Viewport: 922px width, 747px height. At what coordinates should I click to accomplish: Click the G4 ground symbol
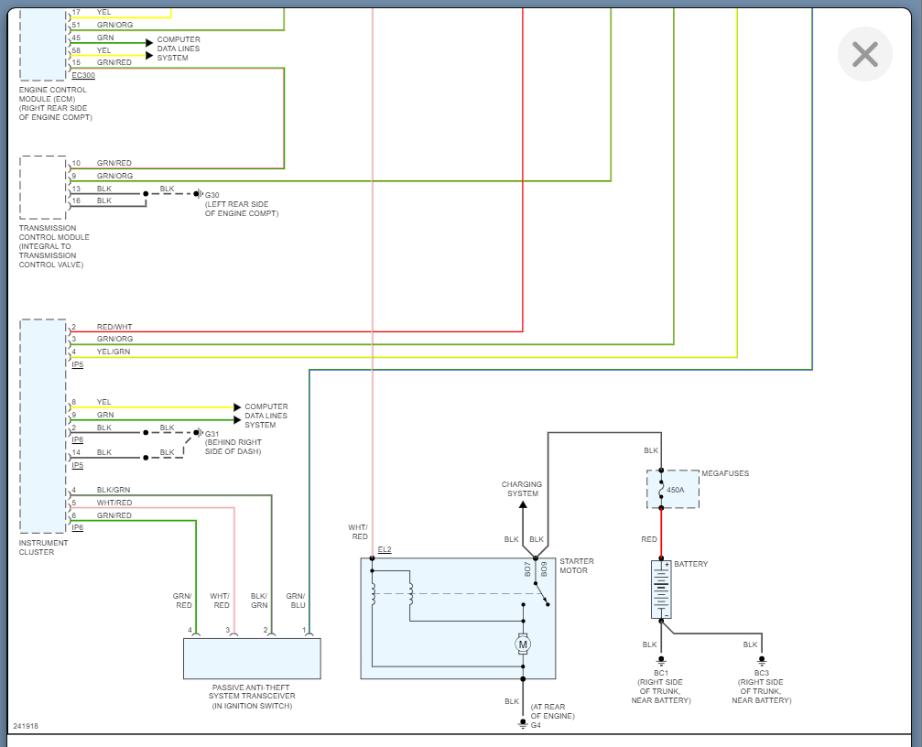522,725
